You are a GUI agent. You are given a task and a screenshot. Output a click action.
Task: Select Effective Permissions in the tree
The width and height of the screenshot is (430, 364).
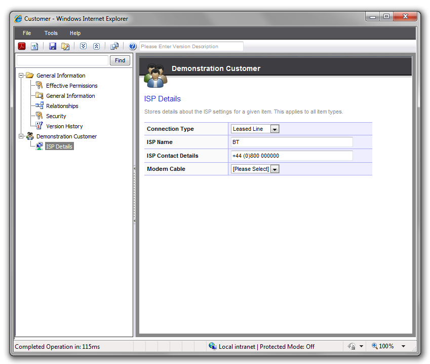click(72, 86)
